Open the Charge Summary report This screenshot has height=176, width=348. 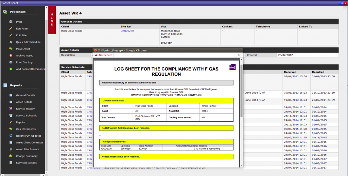(27, 156)
